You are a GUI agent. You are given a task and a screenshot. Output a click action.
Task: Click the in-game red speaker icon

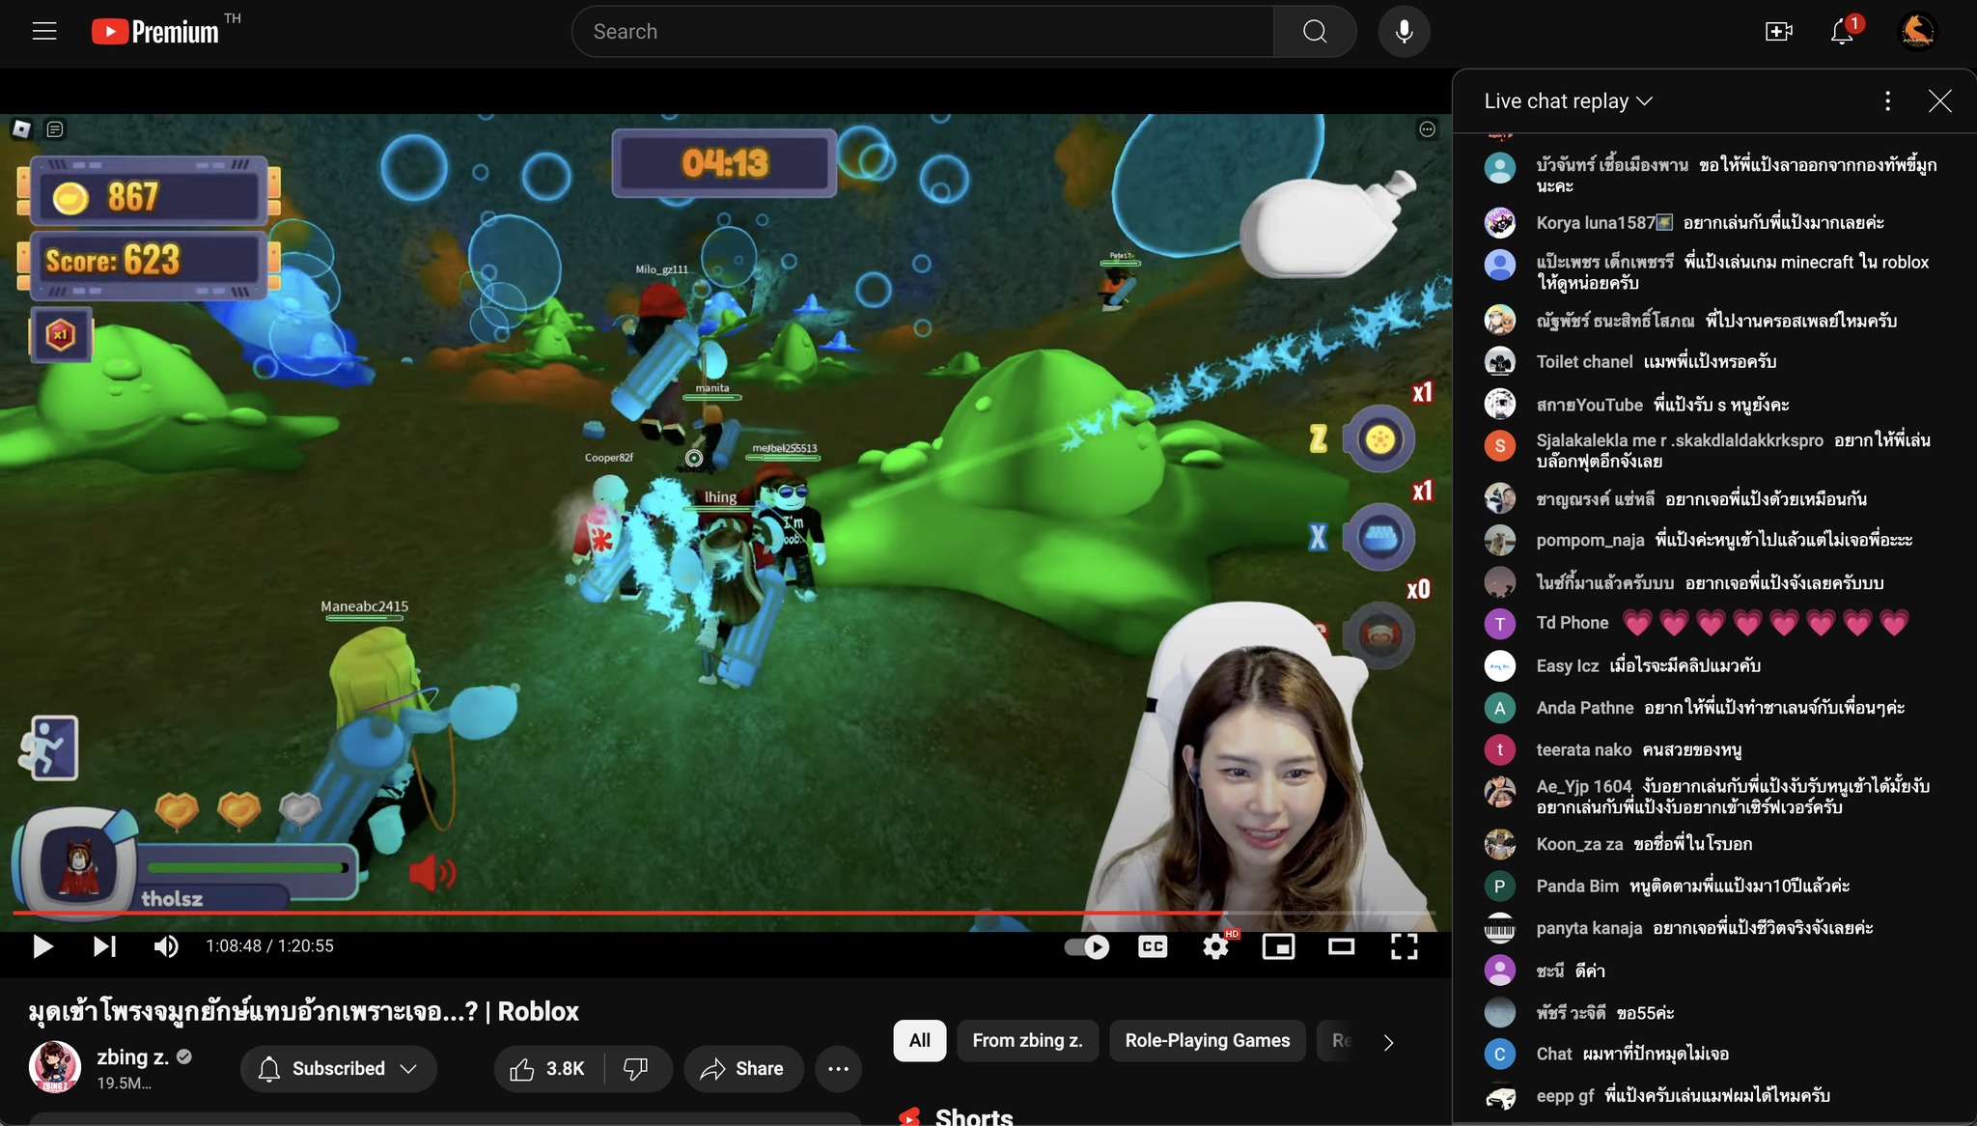click(x=432, y=873)
